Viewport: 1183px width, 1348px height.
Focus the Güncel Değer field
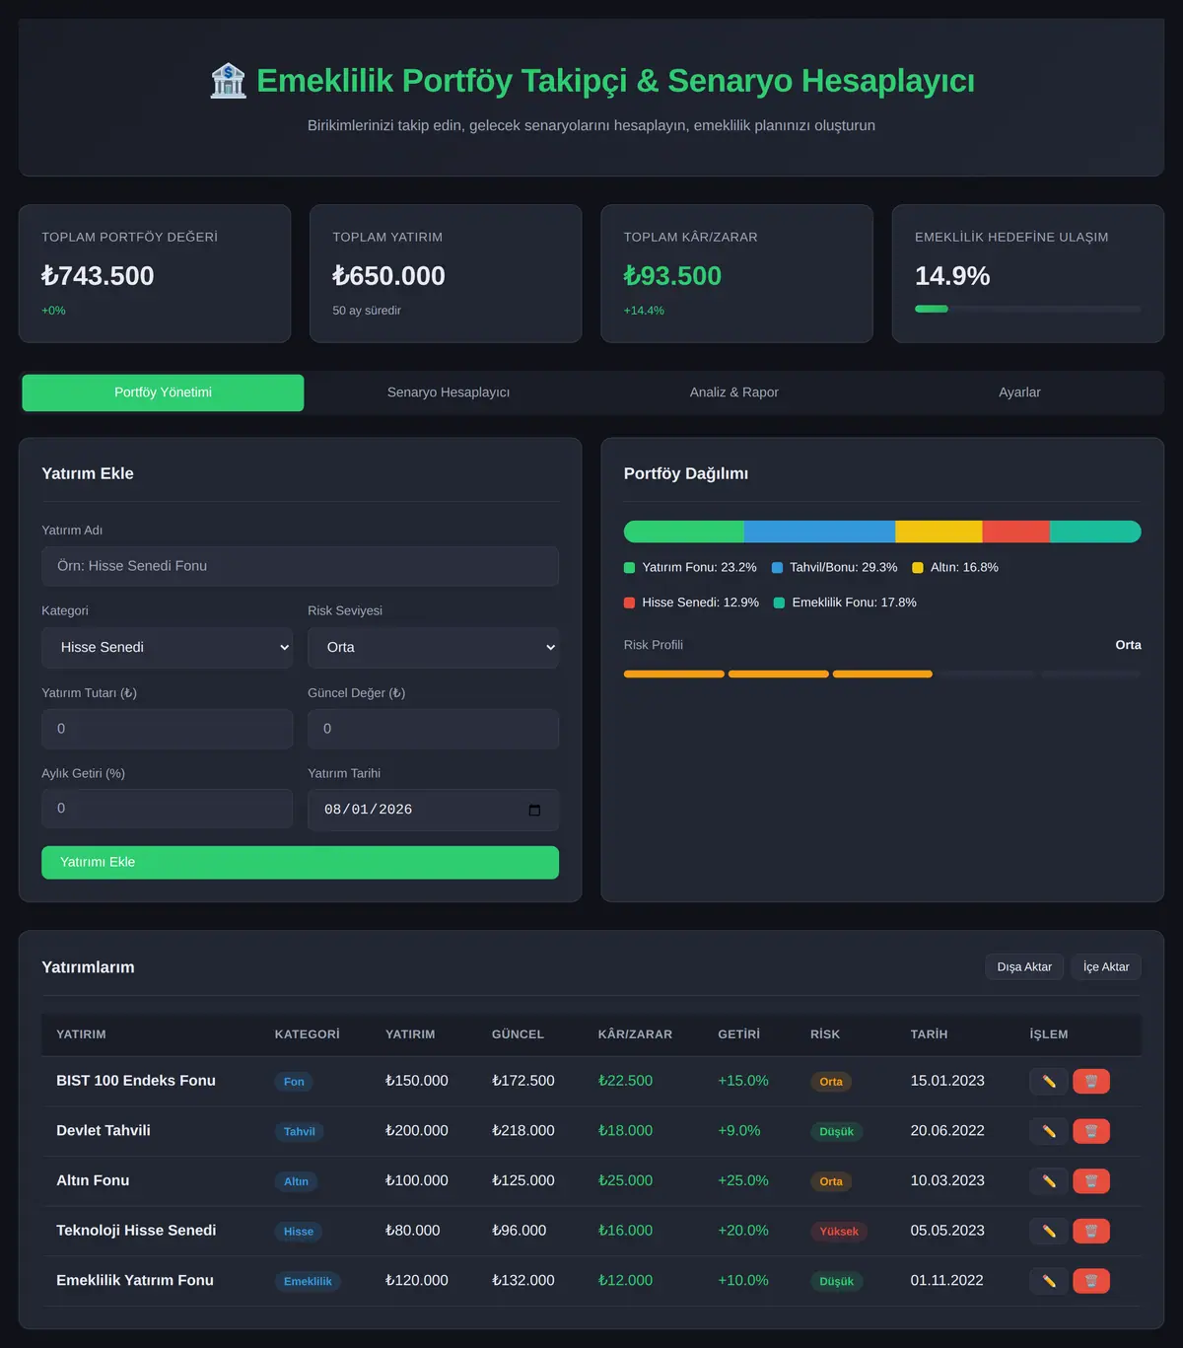coord(433,730)
